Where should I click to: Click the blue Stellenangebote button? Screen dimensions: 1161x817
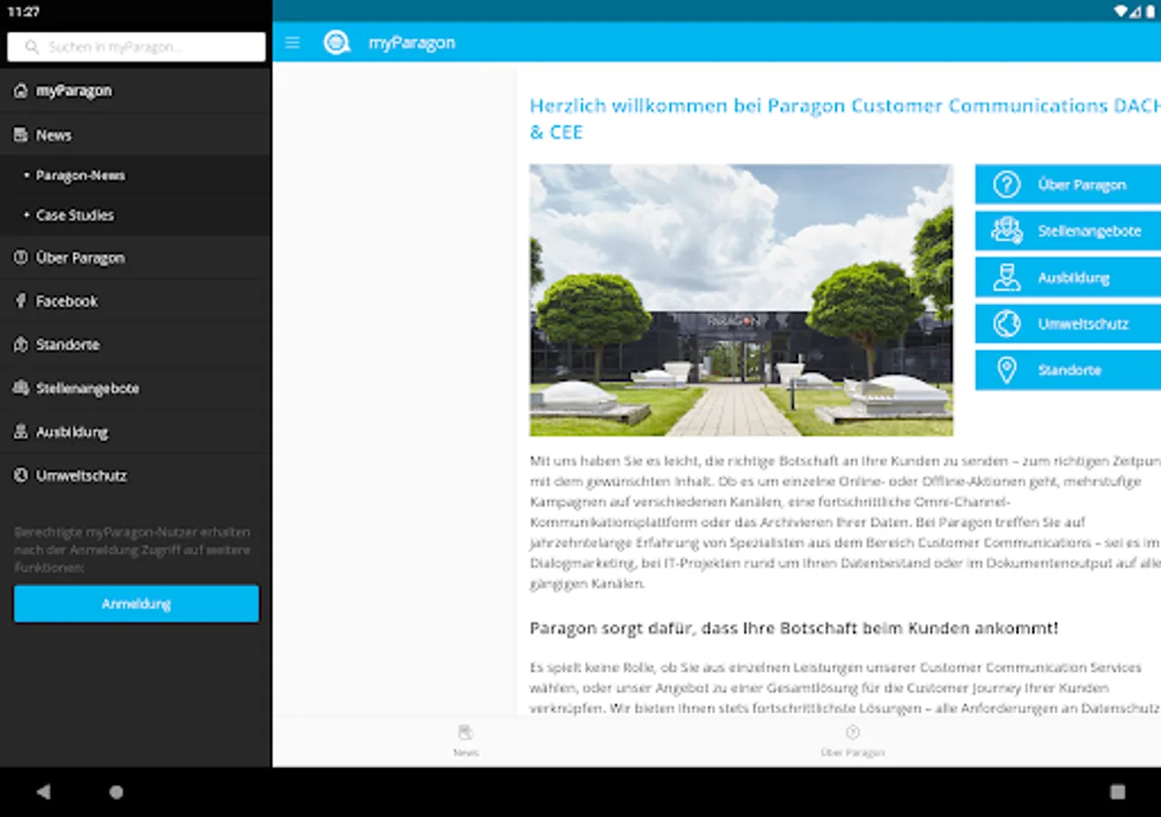click(x=1068, y=231)
